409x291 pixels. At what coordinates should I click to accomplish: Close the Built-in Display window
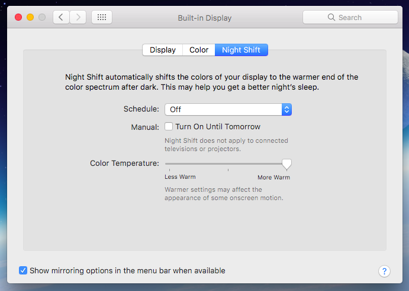(x=18, y=18)
